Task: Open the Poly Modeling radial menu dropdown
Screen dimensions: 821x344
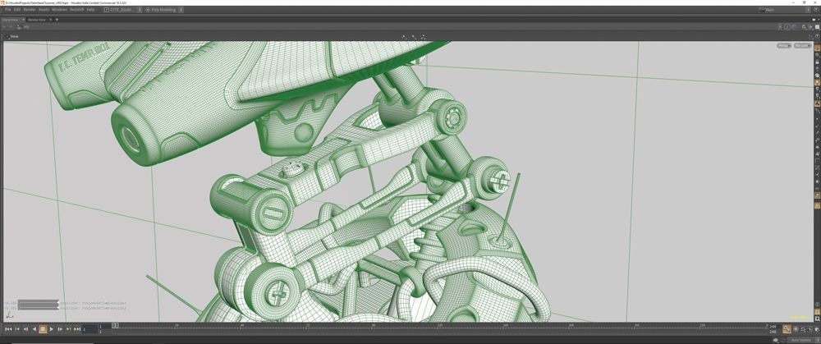Action: coord(164,9)
